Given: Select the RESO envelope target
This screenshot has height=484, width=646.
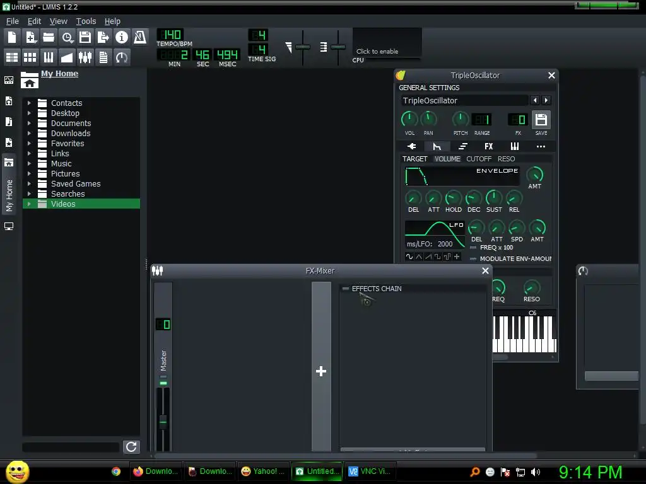Looking at the screenshot, I should pos(506,159).
